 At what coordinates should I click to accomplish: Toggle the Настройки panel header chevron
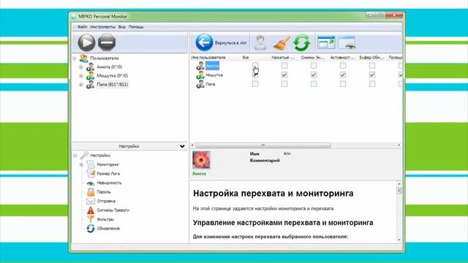(182, 146)
